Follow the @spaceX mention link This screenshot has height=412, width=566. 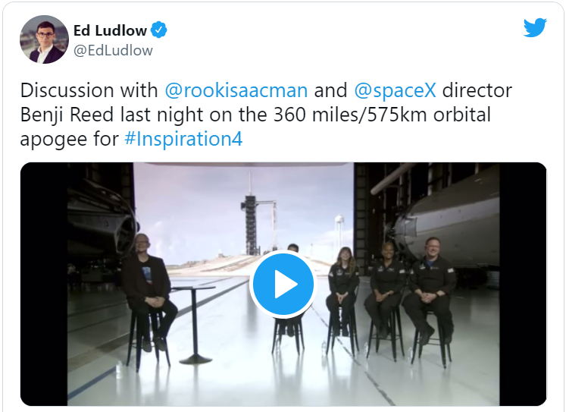click(x=396, y=90)
